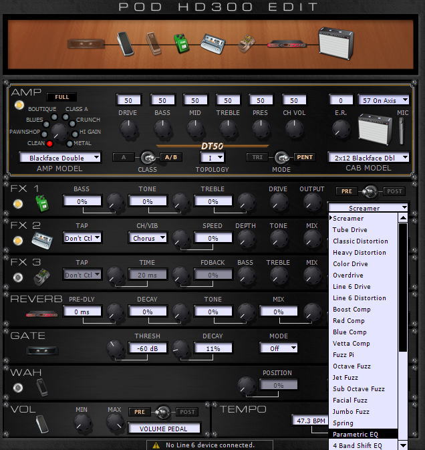Image resolution: width=425 pixels, height=450 pixels.
Task: Select the CRUNCH amp type
Action: pyautogui.click(x=72, y=124)
